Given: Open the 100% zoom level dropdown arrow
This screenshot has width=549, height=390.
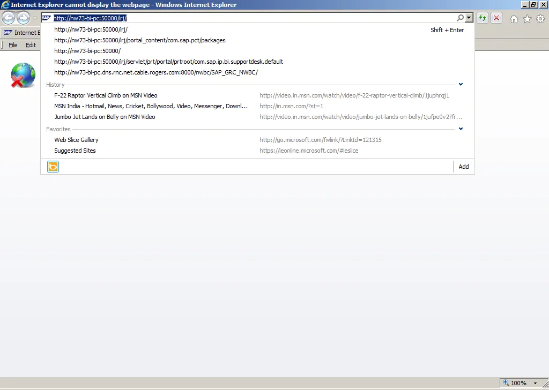Looking at the screenshot, I should click(535, 383).
